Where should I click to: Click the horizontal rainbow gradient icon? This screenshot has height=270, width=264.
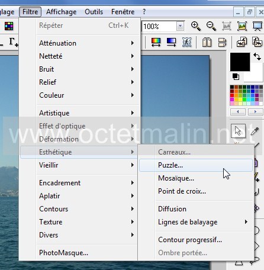[x=156, y=42]
